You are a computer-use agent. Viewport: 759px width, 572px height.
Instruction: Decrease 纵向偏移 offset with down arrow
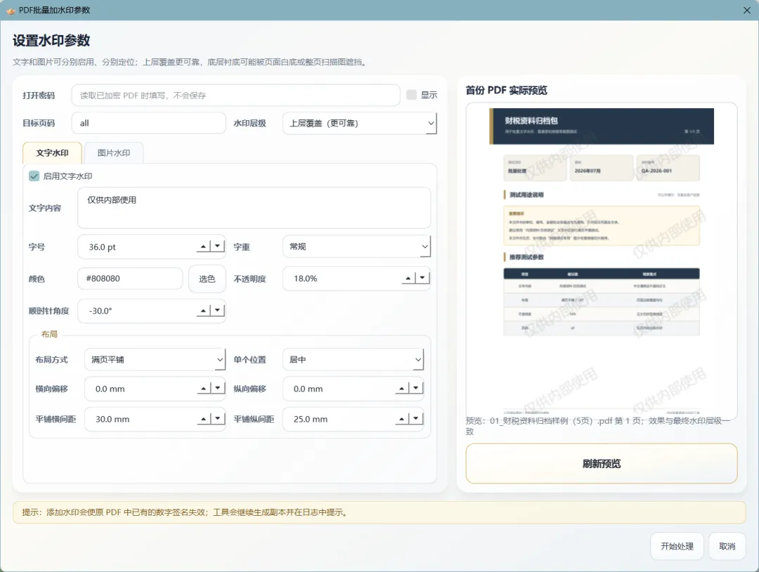coord(416,388)
